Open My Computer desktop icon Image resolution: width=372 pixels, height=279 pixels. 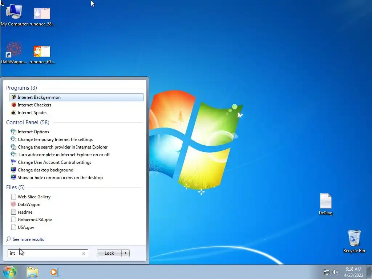(x=14, y=15)
